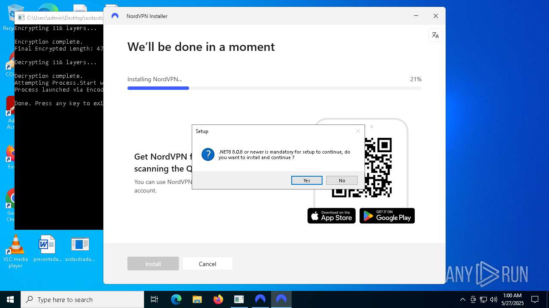This screenshot has height=308, width=549.
Task: Open the notification center icon
Action: click(x=535, y=299)
